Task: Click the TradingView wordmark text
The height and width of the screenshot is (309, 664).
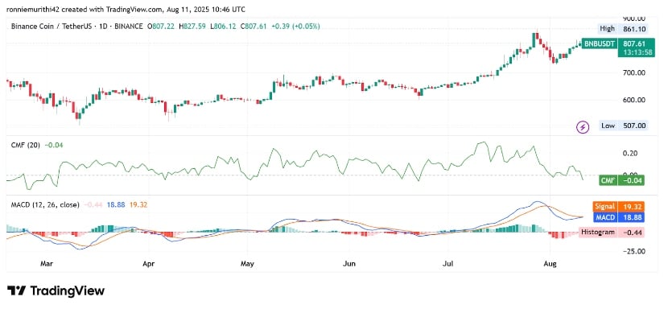Action: click(x=67, y=290)
